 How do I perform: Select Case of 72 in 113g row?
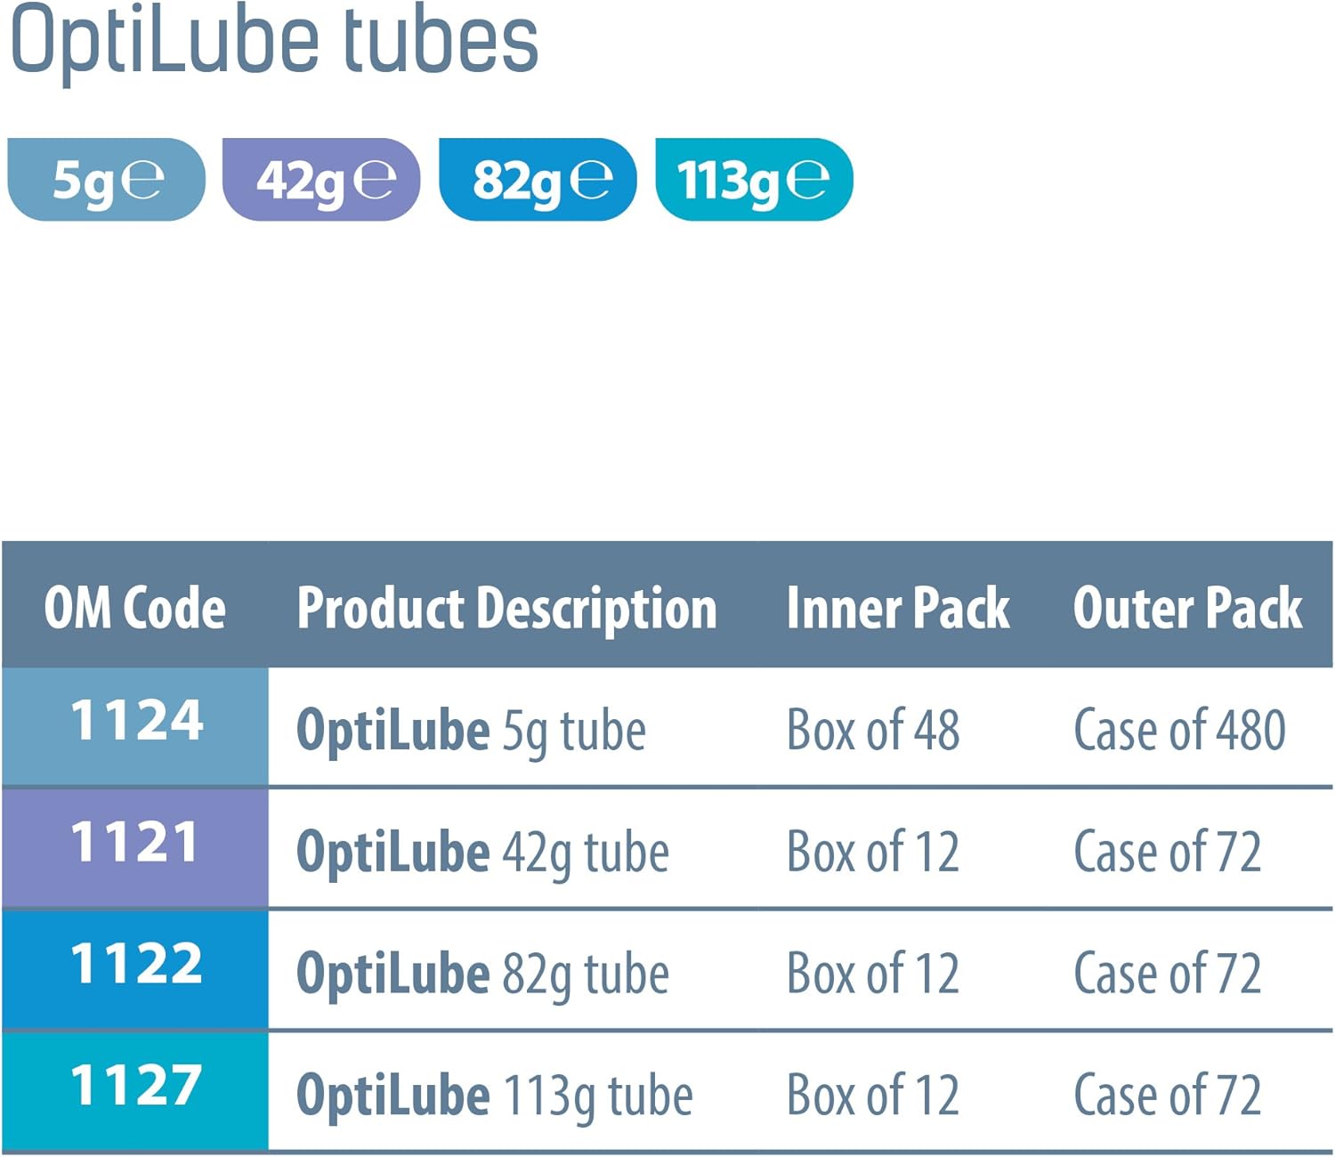(1168, 1096)
